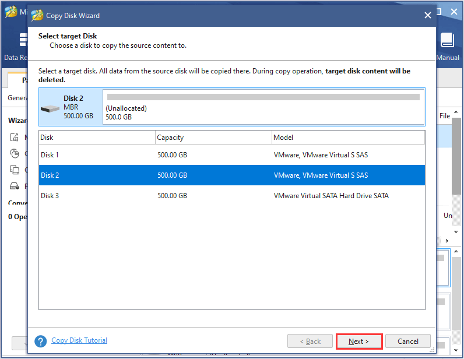Click Disk 3 model VMware Virtual SATA Hard Drive
Screen dimensions: 464x359
[331, 196]
